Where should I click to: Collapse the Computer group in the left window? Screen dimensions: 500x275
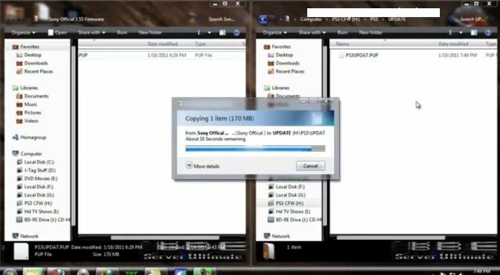(31, 154)
